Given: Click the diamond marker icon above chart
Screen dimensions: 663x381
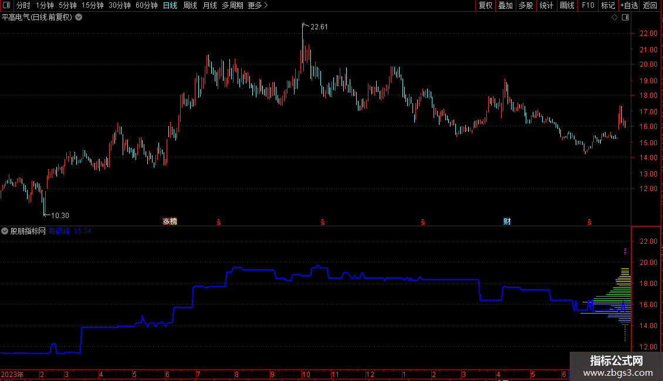Looking at the screenshot, I should [x=615, y=18].
